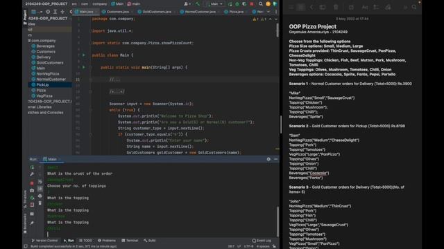The image size is (444, 249).
Task: Click the fold toggle beside the while(true) loop
Action: [x=90, y=110]
